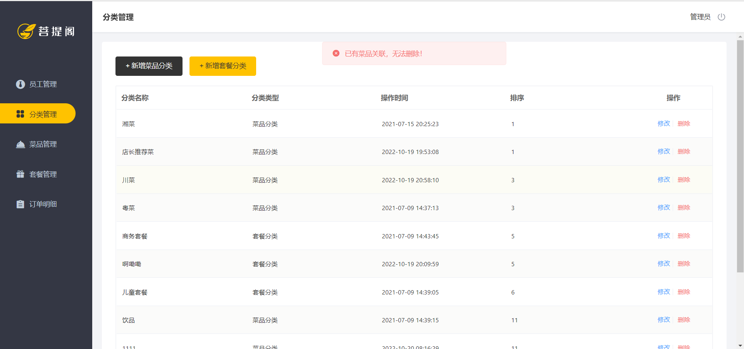744x349 pixels.
Task: Click timestamp 2021-07-09 14:43:45
Action: point(410,236)
